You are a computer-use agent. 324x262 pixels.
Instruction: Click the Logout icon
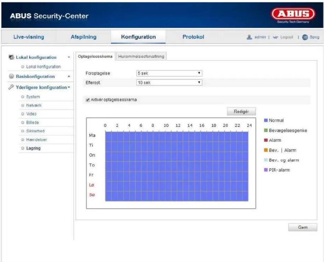pyautogui.click(x=275, y=37)
